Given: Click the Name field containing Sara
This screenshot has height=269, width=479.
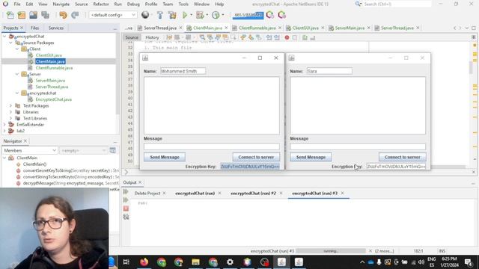Looking at the screenshot, I should (329, 71).
